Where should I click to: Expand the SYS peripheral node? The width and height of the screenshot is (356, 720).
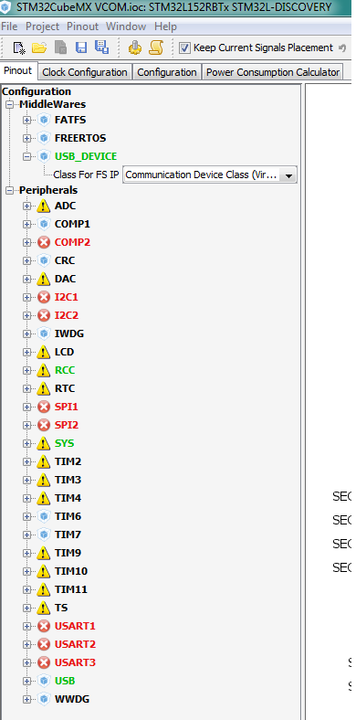27,443
